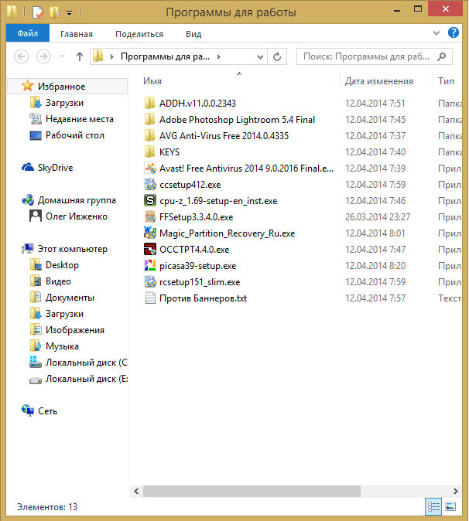Click the window system menu folder icon
The image size is (469, 521).
click(12, 12)
